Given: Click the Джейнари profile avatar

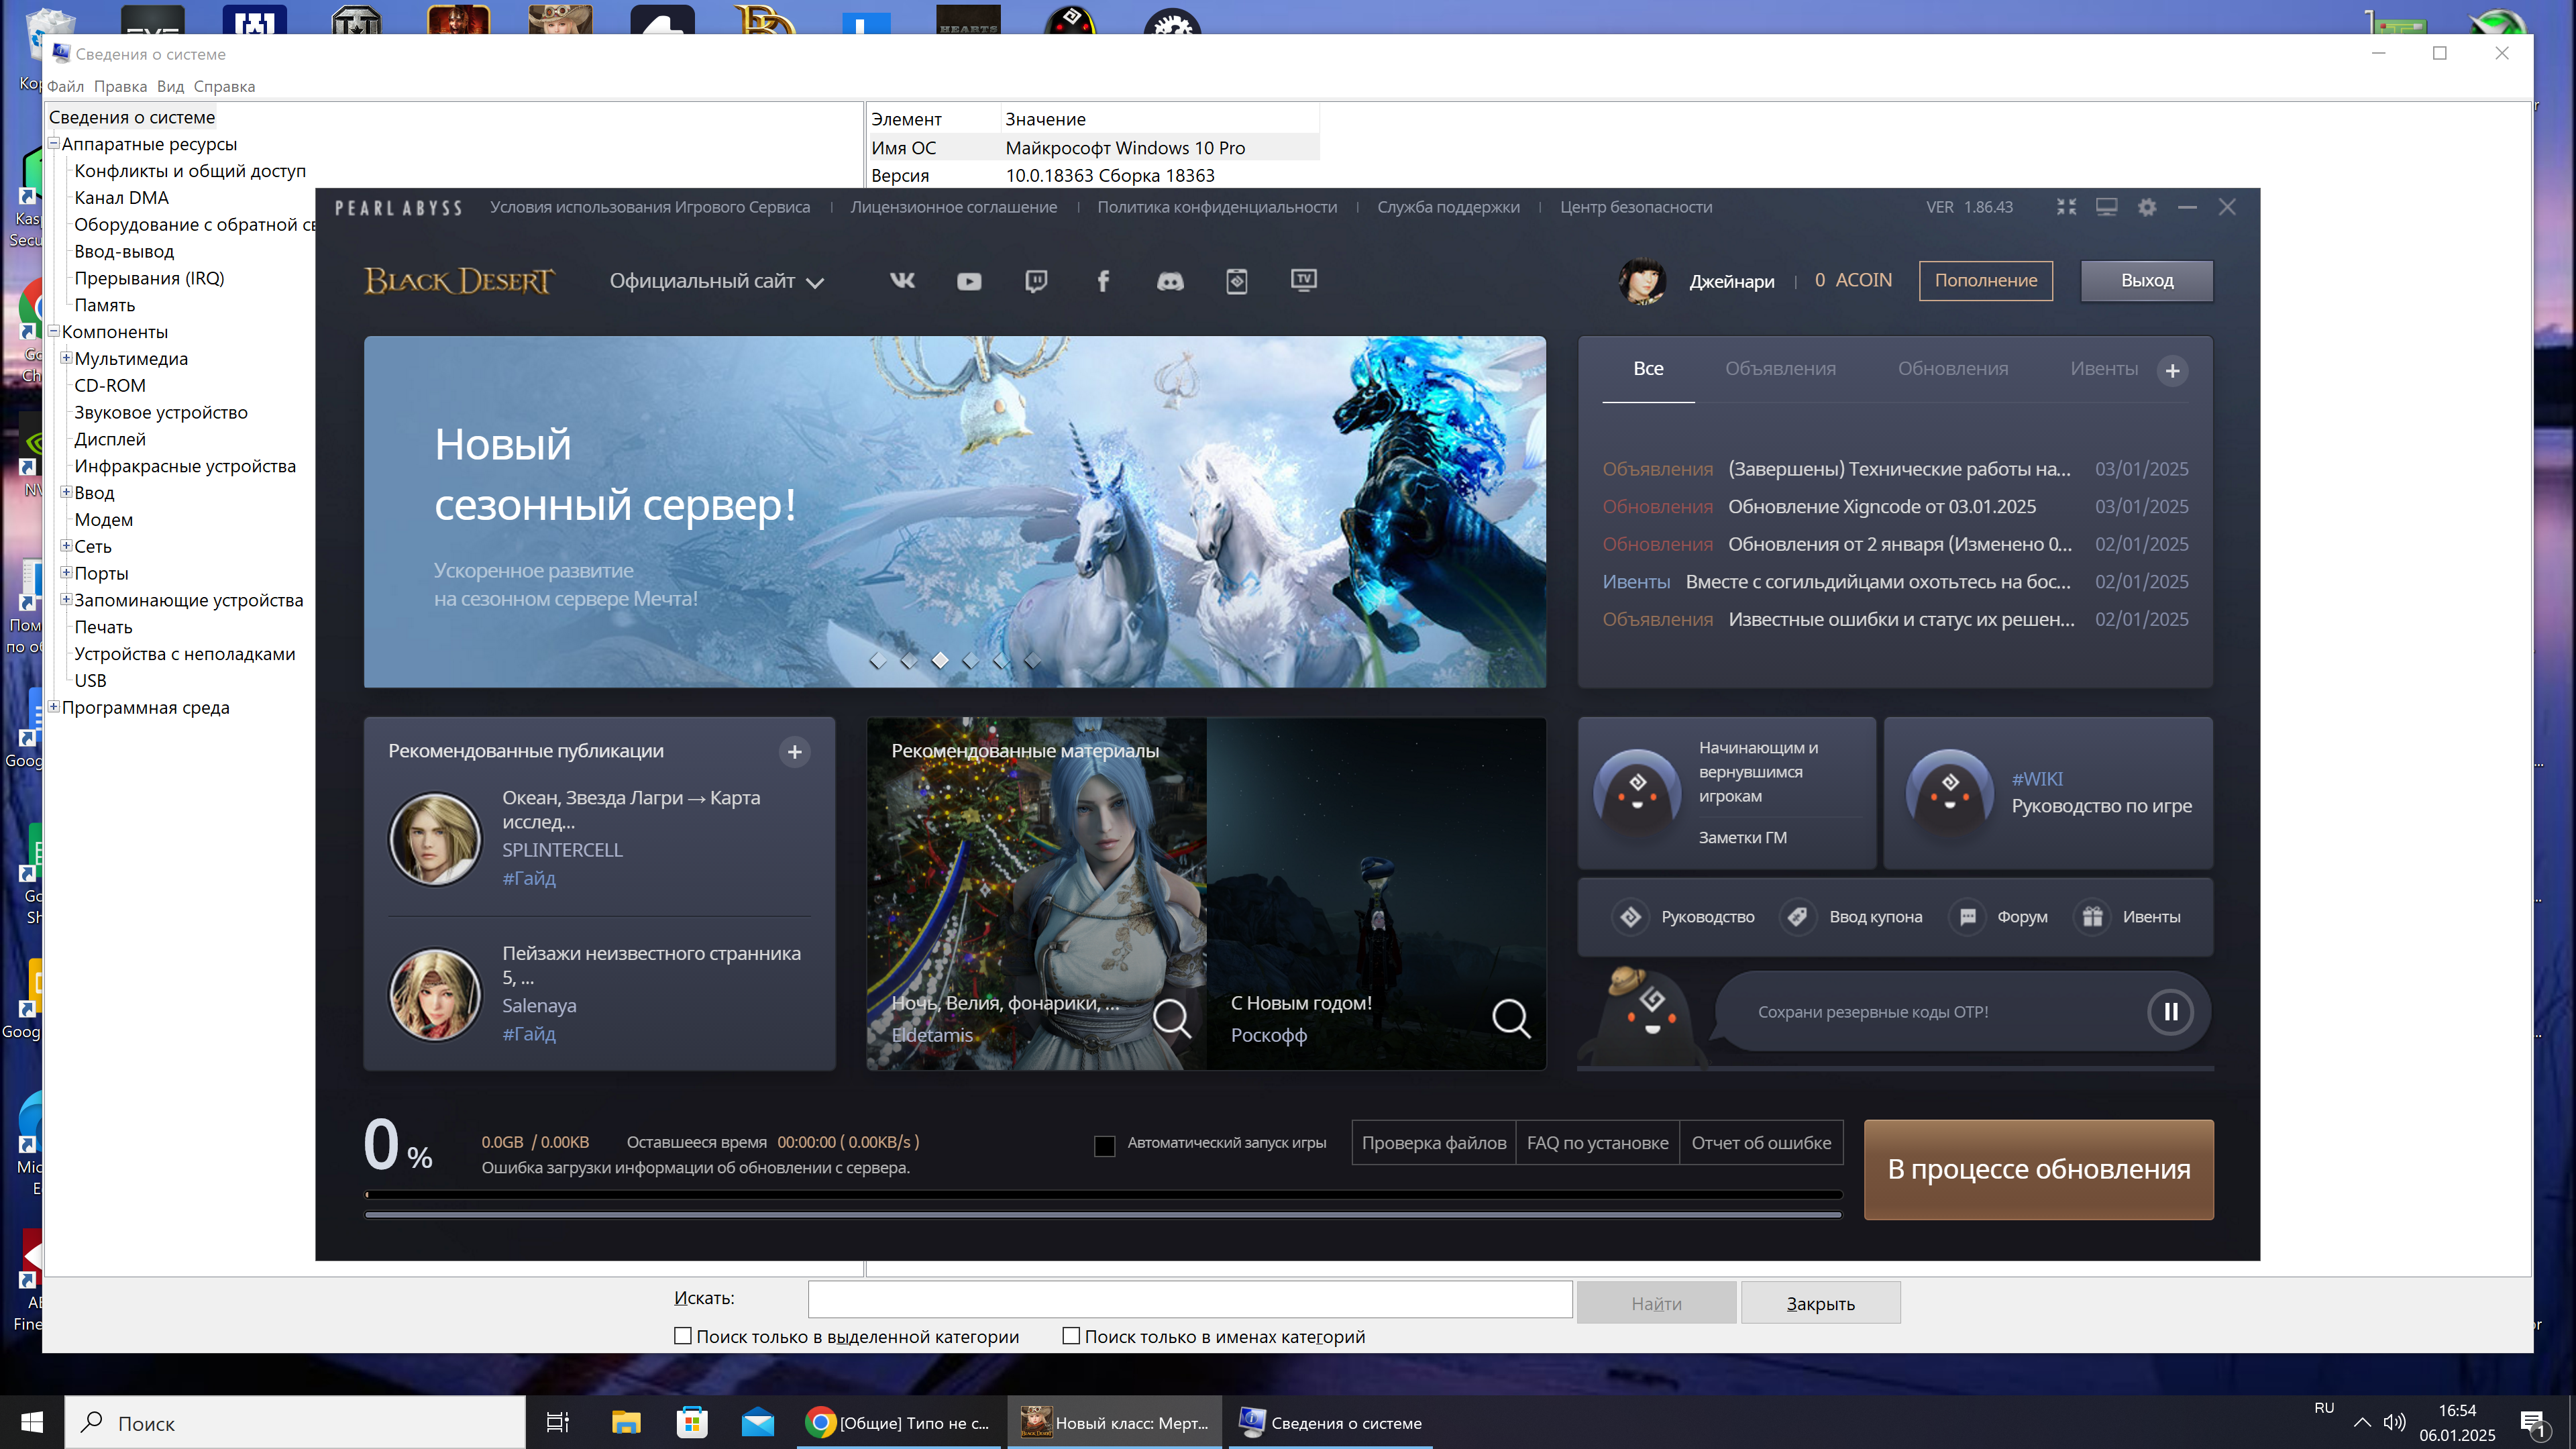Looking at the screenshot, I should tap(1642, 281).
